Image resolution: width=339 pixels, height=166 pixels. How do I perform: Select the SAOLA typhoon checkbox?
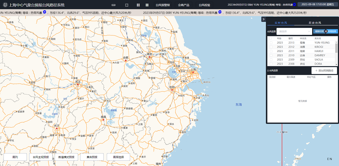[x=270, y=60]
